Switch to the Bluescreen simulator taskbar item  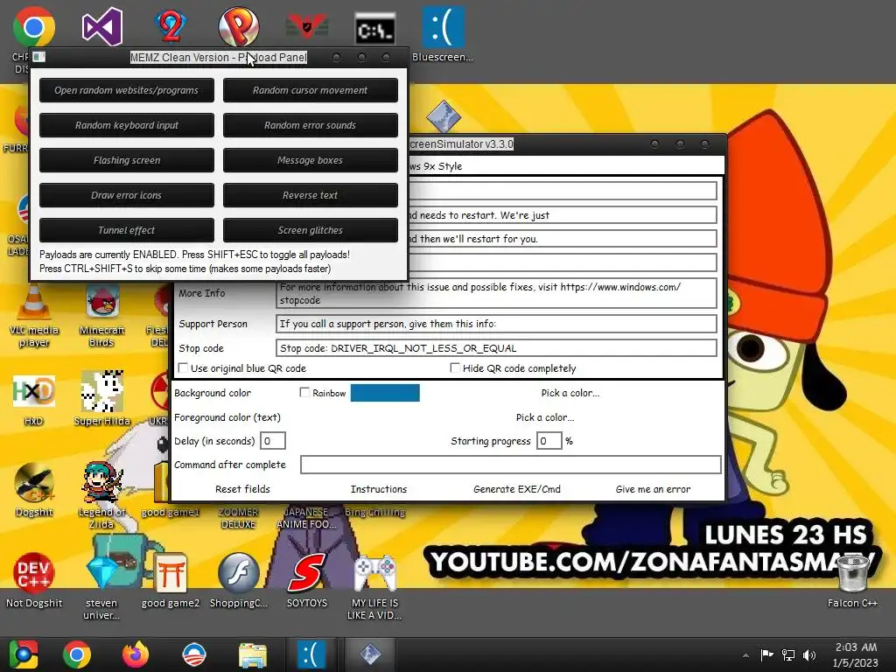tap(311, 654)
